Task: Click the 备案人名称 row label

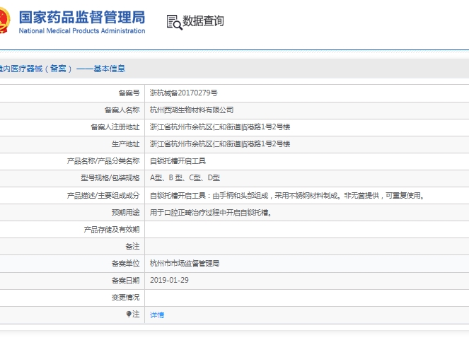Action: point(122,110)
